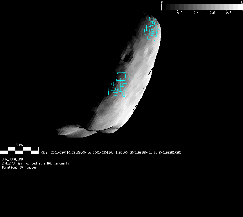Select the OPN_030A_DKD sequence name
Viewport: 243px width, 217px height.
coord(12,159)
